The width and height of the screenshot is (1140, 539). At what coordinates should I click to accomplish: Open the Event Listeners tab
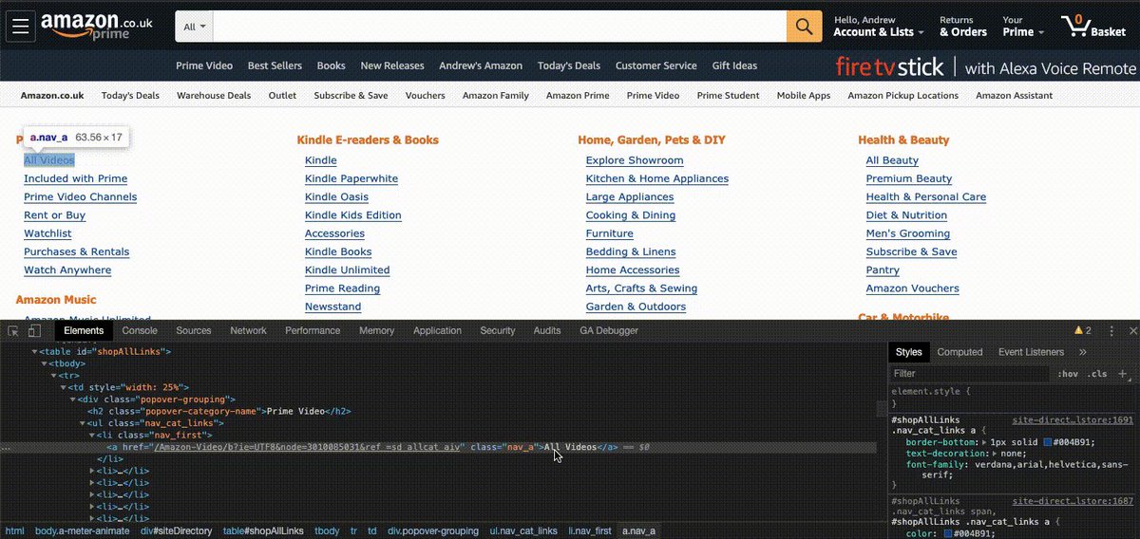[1031, 352]
